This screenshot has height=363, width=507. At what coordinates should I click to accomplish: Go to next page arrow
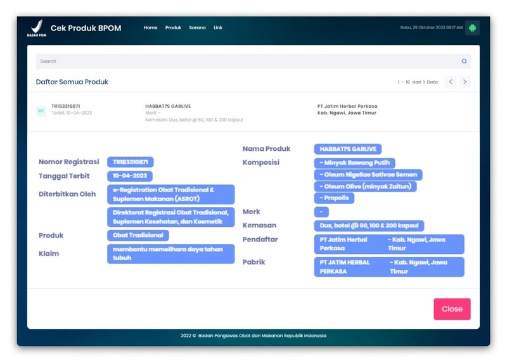[x=465, y=82]
